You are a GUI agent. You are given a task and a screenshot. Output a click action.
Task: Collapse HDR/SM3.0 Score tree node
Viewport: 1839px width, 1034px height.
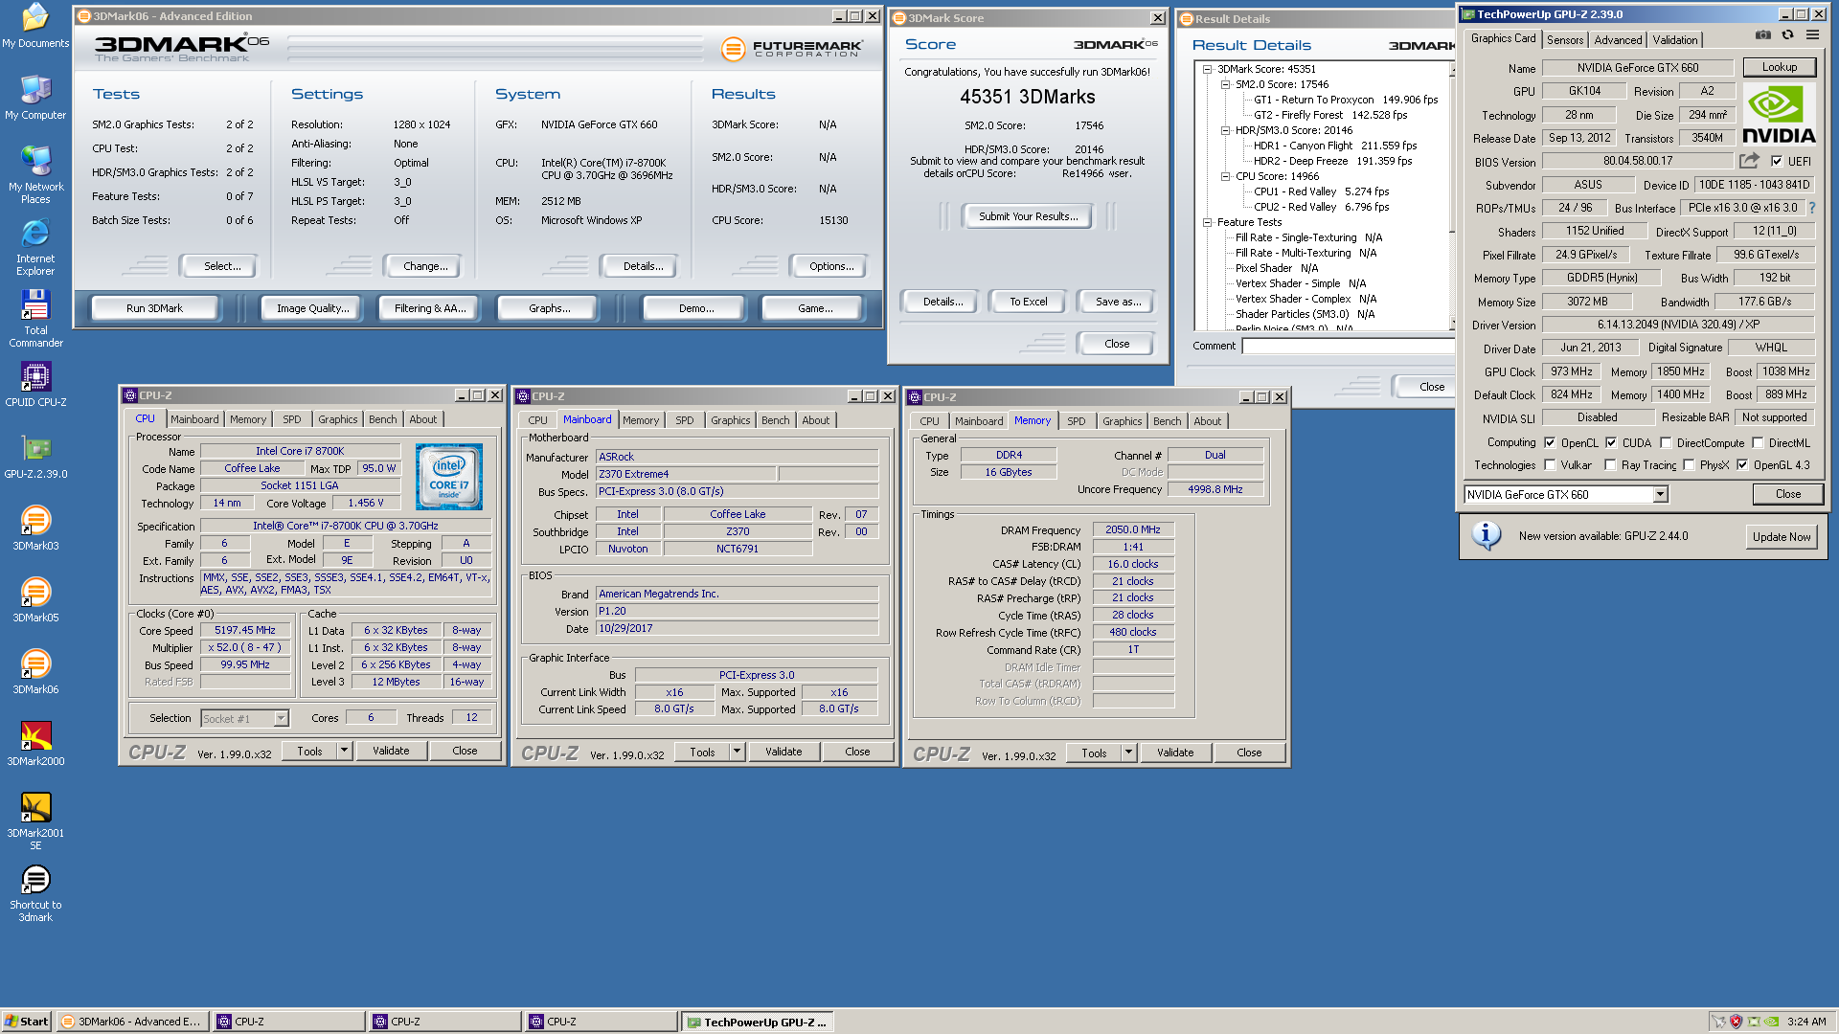click(1225, 130)
